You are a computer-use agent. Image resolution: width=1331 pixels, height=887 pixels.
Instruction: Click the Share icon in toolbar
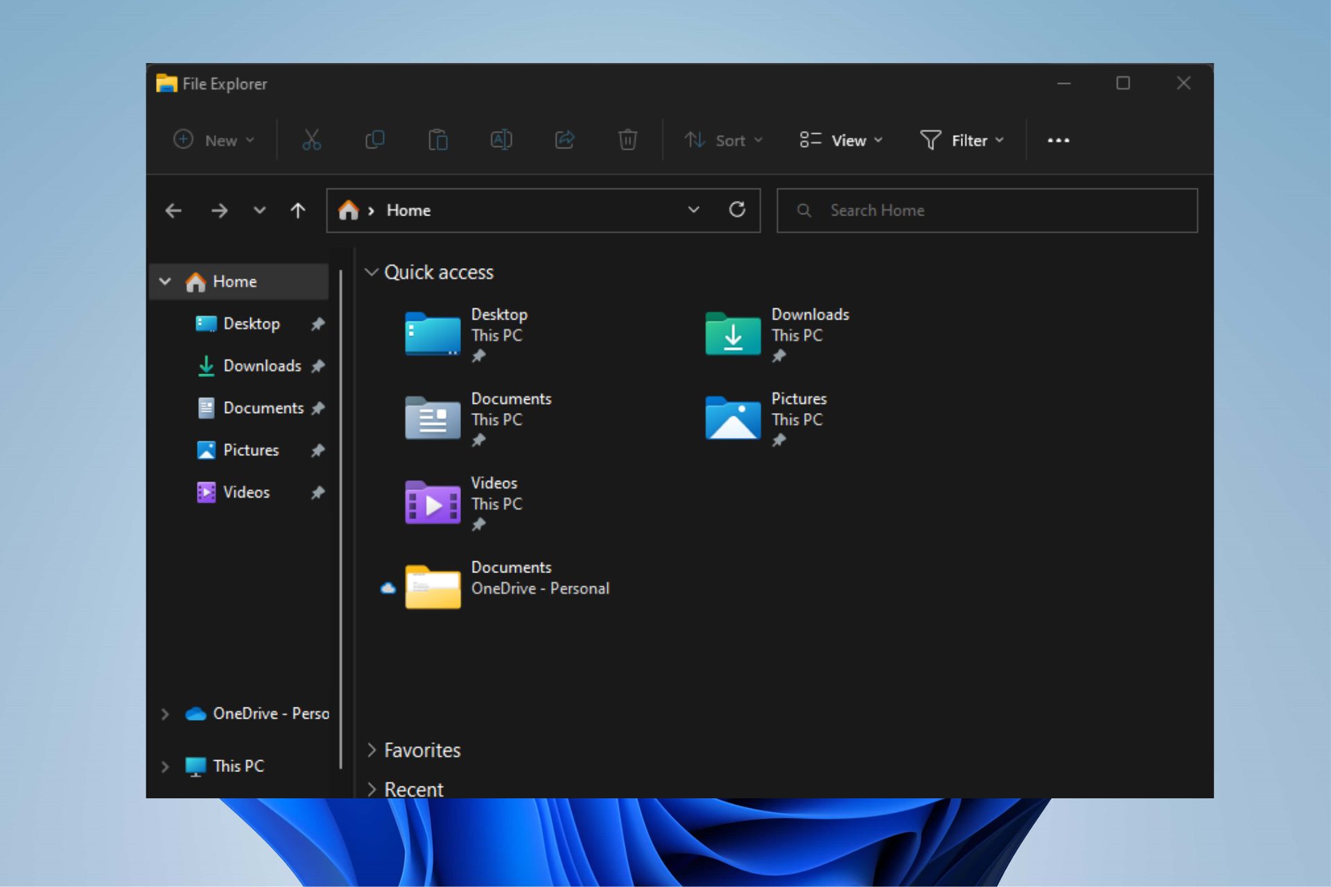tap(564, 139)
